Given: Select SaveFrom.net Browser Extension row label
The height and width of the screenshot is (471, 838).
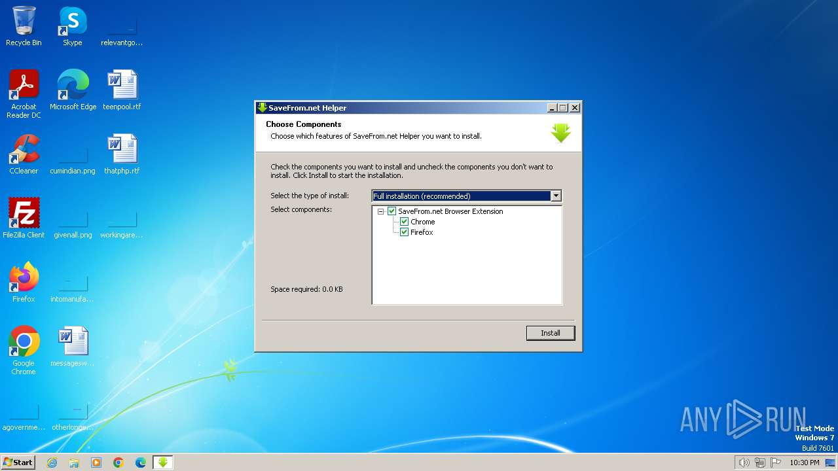Looking at the screenshot, I should (x=450, y=211).
